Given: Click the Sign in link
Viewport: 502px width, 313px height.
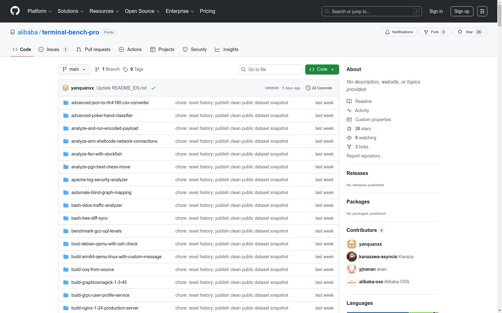Looking at the screenshot, I should pyautogui.click(x=436, y=11).
